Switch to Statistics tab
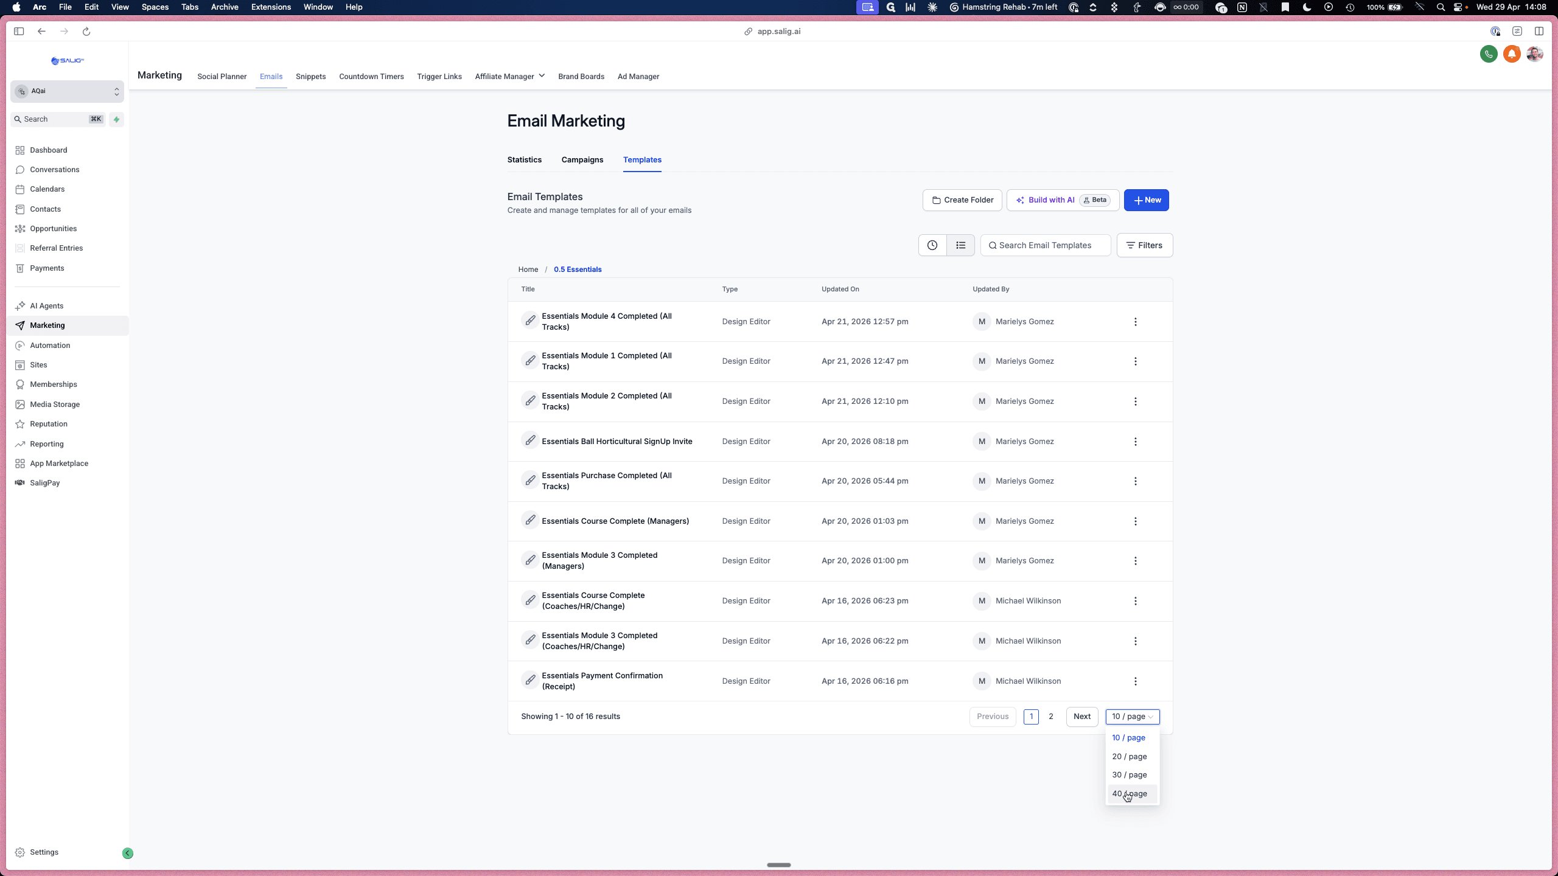Image resolution: width=1558 pixels, height=876 pixels. pyautogui.click(x=525, y=160)
